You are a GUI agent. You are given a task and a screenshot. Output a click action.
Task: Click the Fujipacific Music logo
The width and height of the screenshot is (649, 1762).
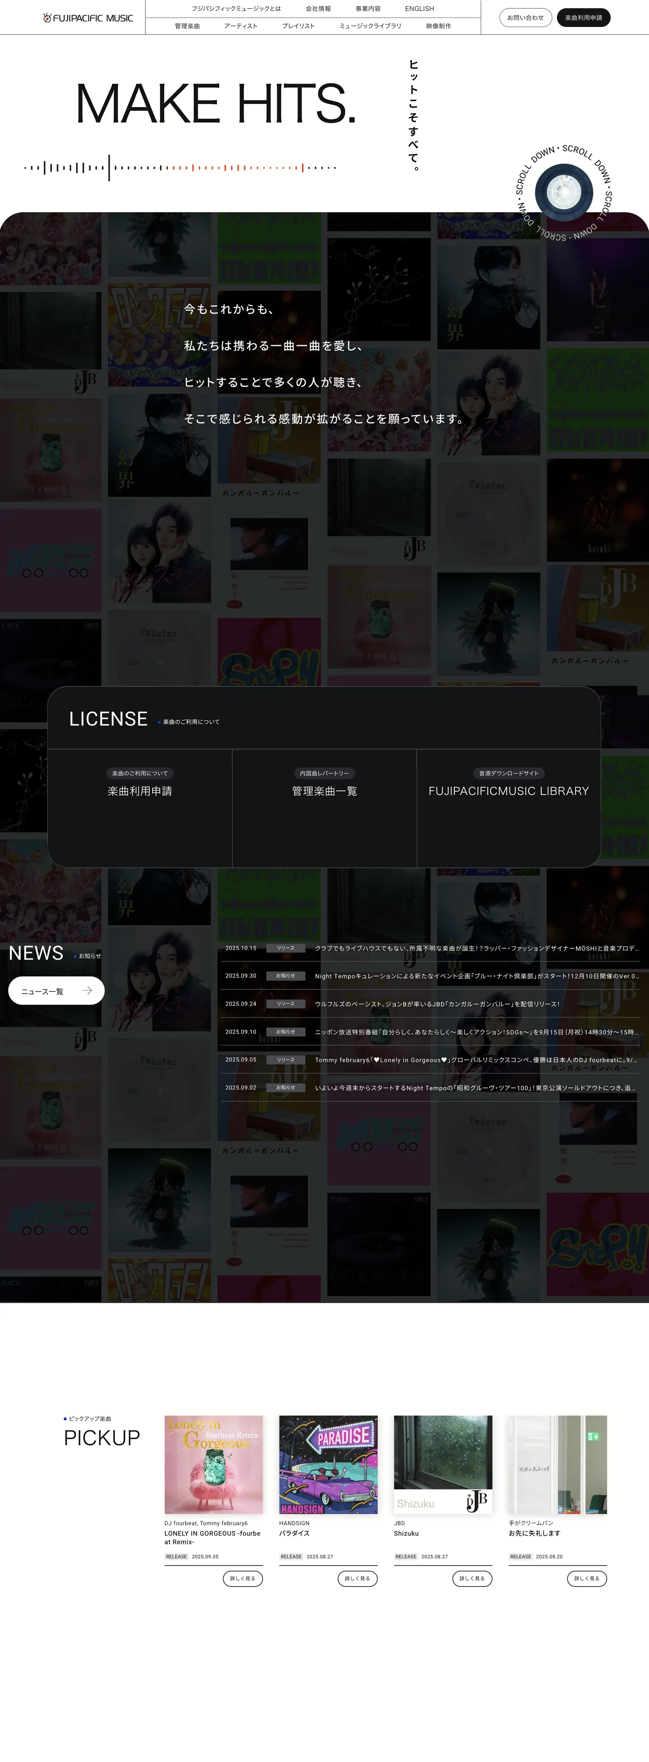coord(88,18)
